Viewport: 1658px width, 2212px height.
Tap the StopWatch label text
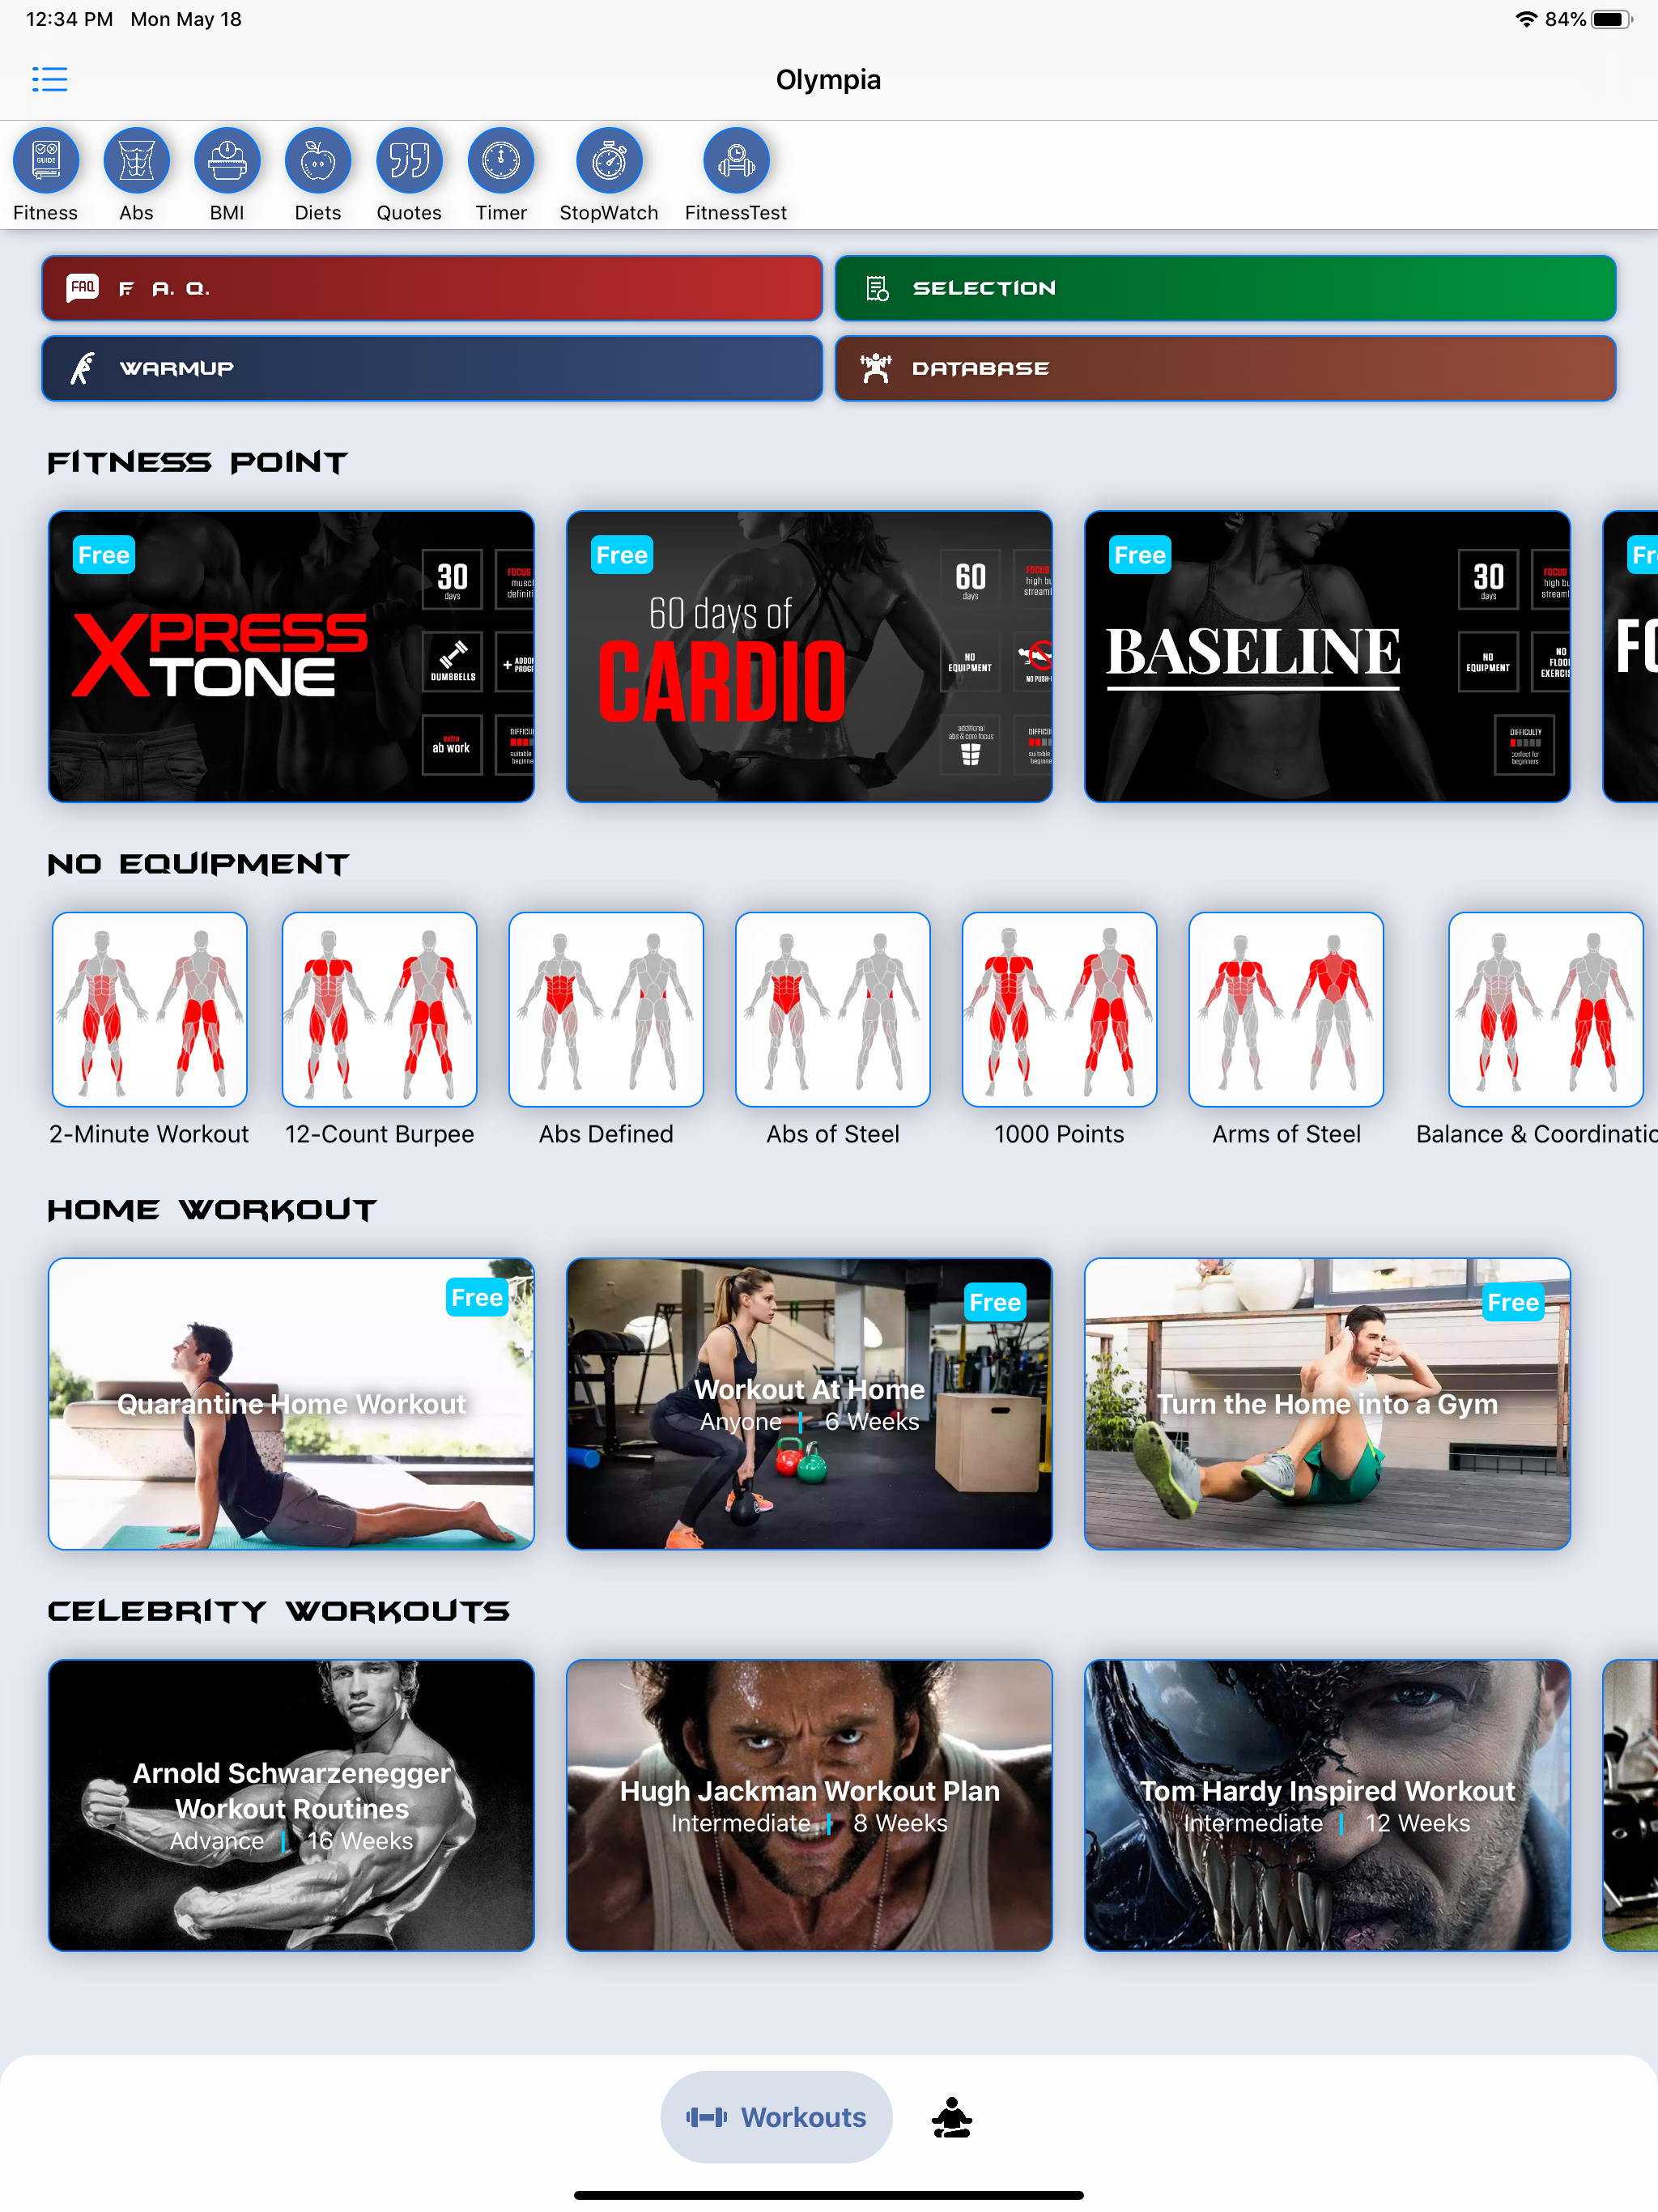(609, 212)
